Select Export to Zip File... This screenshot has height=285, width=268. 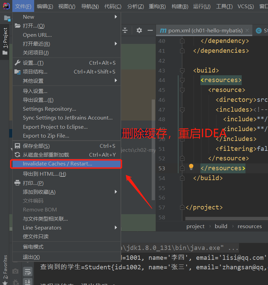click(x=67, y=136)
